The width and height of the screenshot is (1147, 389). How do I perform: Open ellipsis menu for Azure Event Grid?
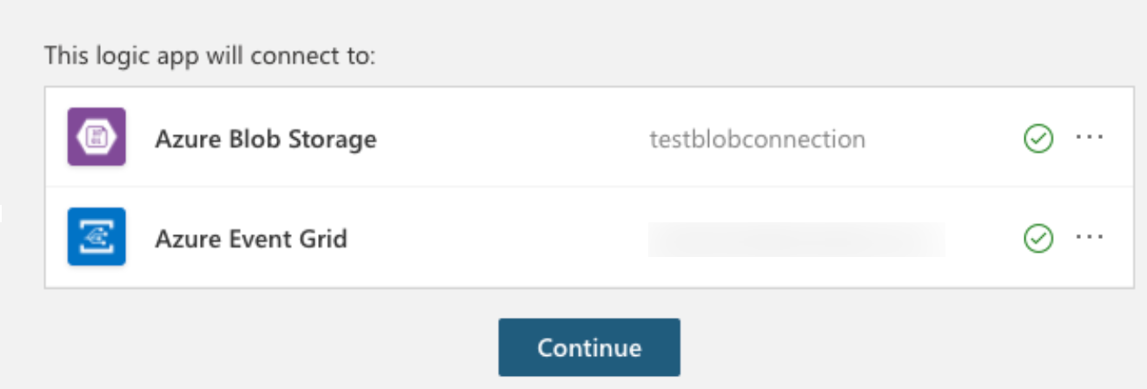(1090, 237)
